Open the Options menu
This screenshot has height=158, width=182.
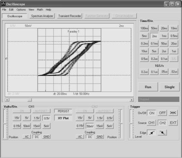[21, 9]
